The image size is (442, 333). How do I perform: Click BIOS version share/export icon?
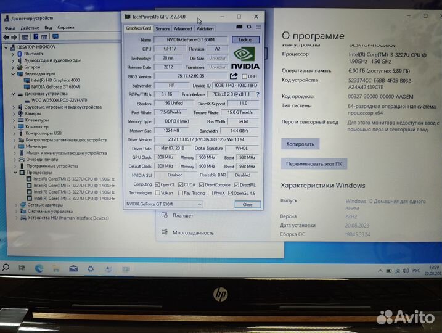[234, 76]
